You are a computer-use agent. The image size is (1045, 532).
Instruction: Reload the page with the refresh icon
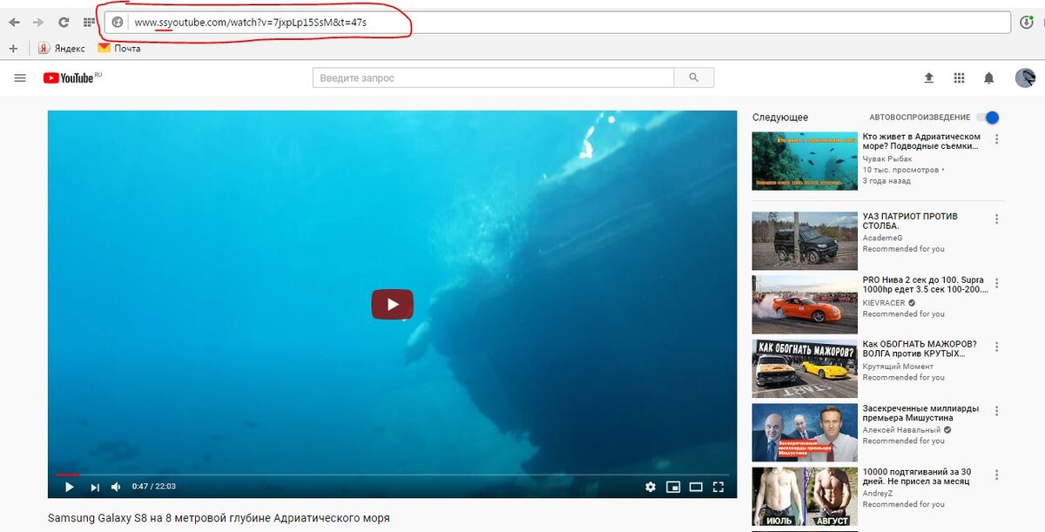pos(64,23)
